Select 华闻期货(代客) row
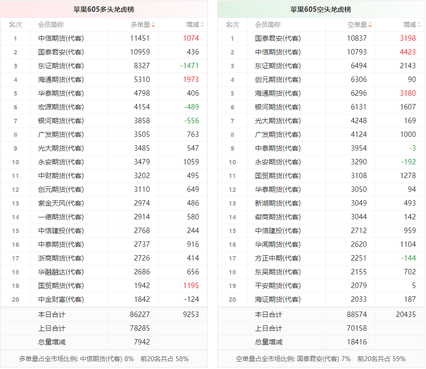Viewport: 426px width, 369px height. (x=321, y=244)
